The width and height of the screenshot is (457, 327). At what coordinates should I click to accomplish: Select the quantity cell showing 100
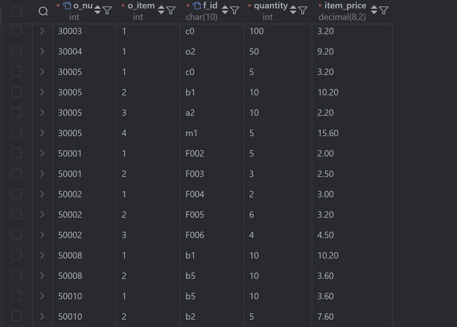pos(278,31)
